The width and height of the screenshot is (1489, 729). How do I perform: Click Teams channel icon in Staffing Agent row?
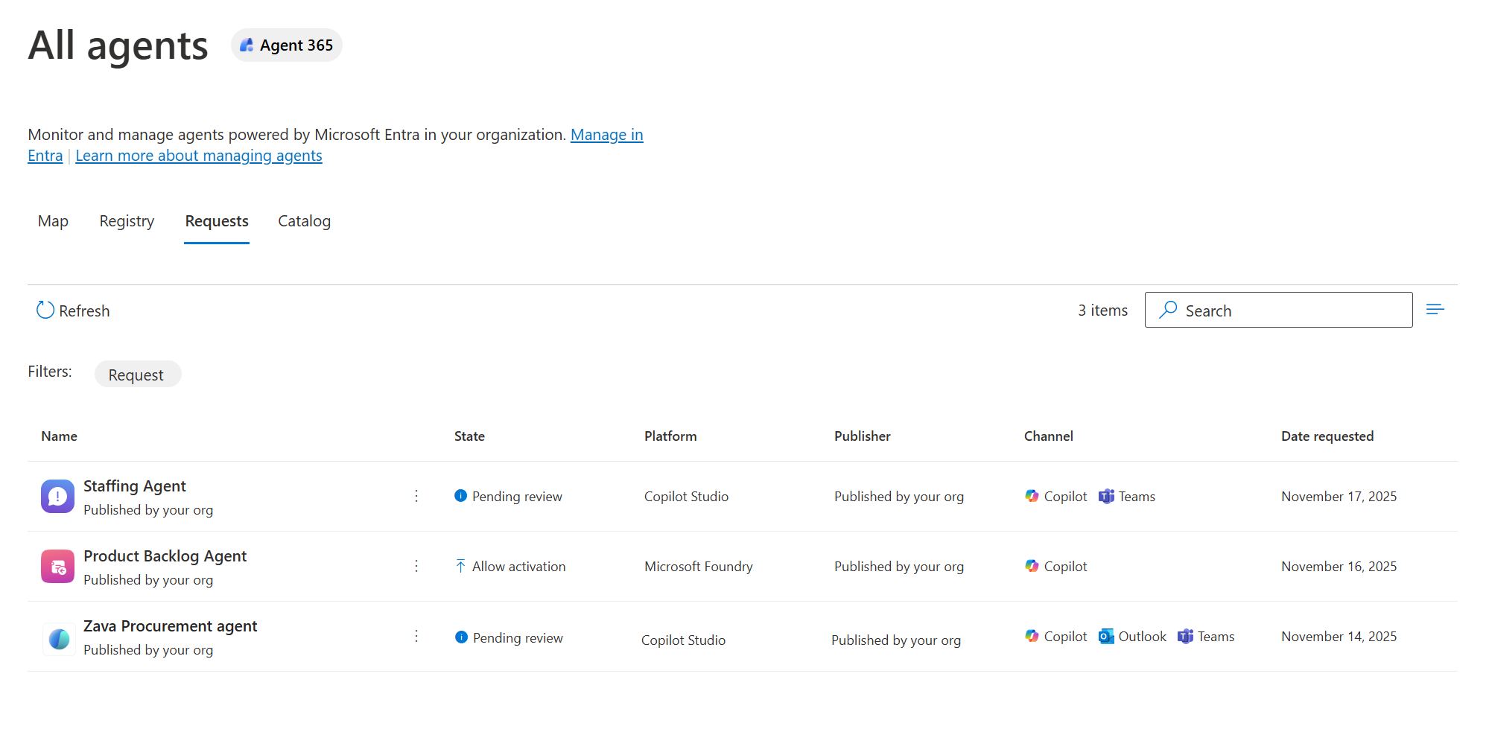1106,496
